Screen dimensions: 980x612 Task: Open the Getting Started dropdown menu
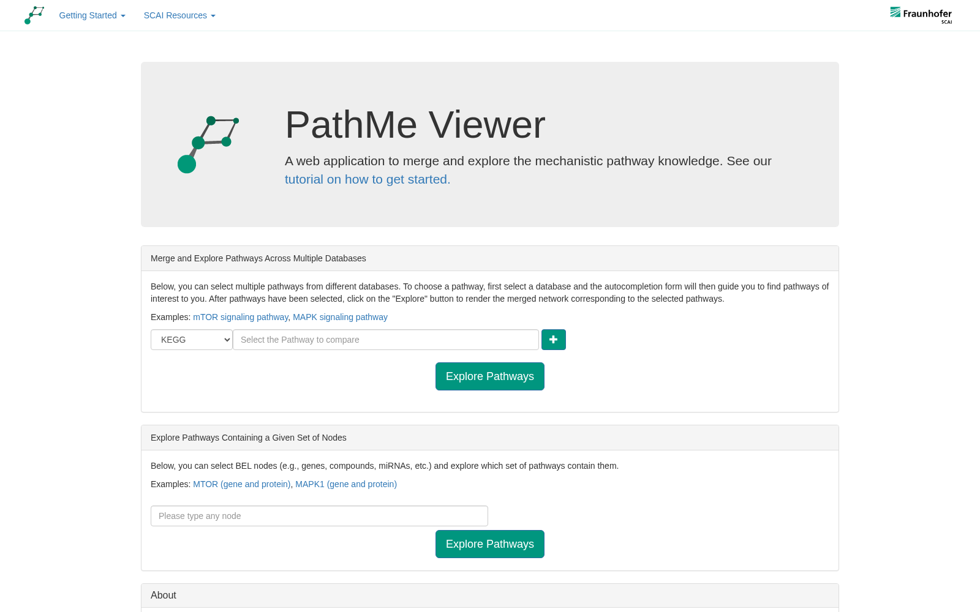(92, 15)
